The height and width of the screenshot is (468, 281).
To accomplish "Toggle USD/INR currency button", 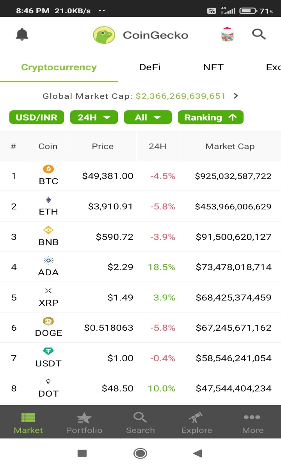I will pos(37,117).
